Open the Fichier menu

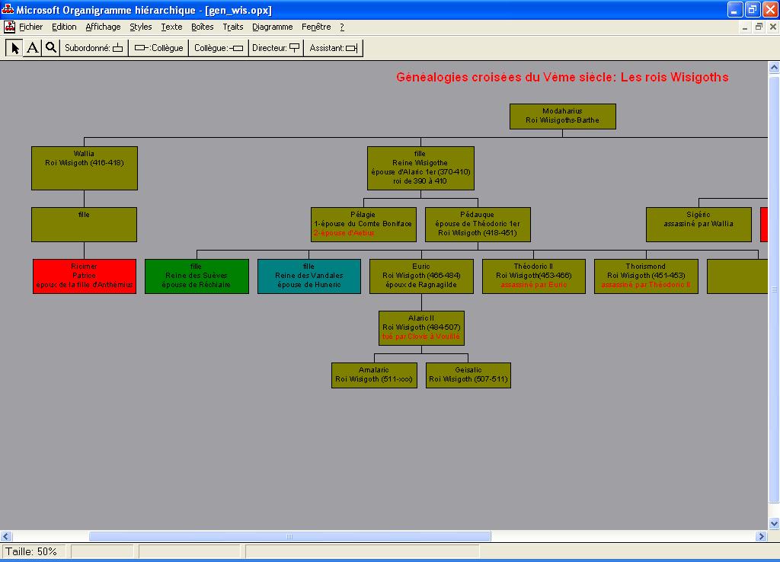[30, 27]
